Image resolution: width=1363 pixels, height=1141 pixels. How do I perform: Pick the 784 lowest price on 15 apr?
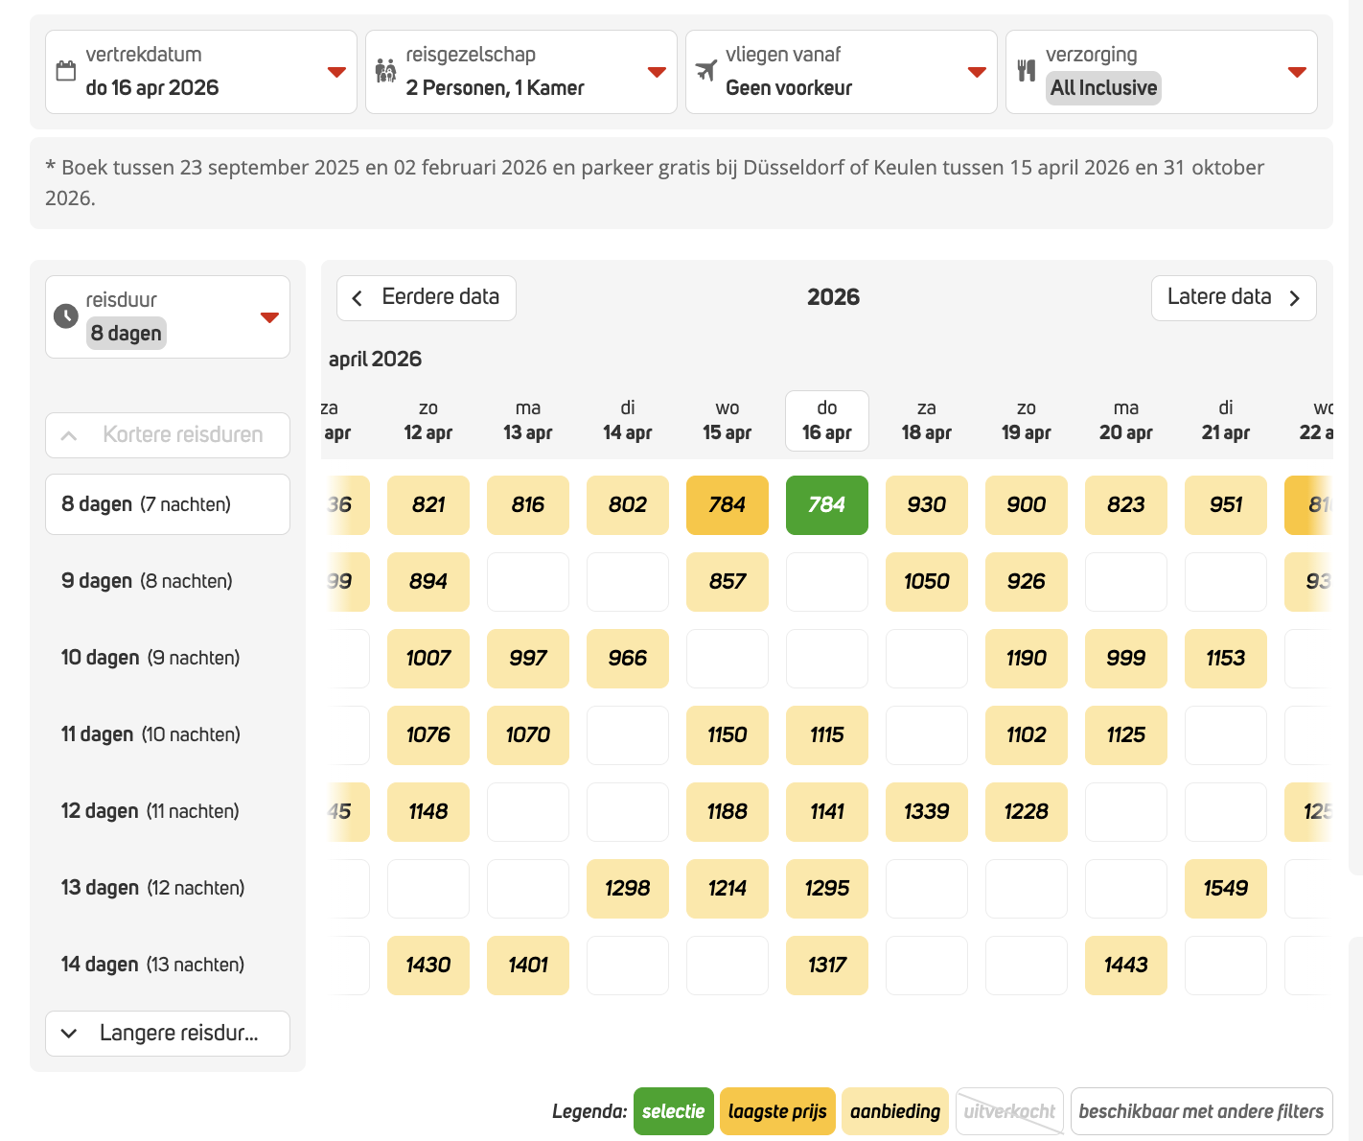click(x=727, y=505)
